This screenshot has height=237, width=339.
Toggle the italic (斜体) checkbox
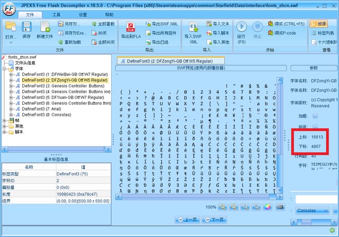click(315, 127)
